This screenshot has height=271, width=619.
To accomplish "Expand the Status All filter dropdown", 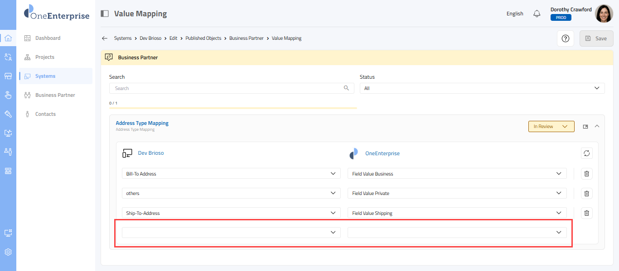I will [x=482, y=88].
